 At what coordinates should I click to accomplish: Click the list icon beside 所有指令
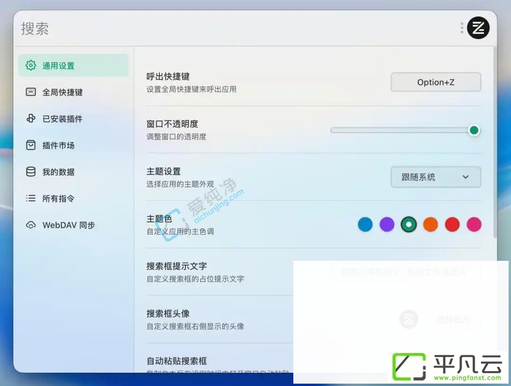click(x=31, y=198)
